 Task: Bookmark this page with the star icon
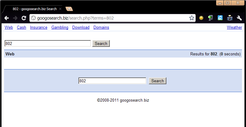tap(192, 18)
